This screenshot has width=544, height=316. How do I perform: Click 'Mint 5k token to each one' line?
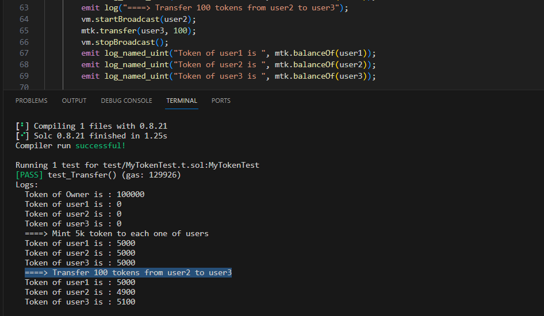117,233
